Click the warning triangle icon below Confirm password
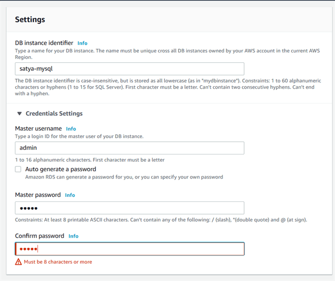This screenshot has width=335, height=281. tap(18, 262)
